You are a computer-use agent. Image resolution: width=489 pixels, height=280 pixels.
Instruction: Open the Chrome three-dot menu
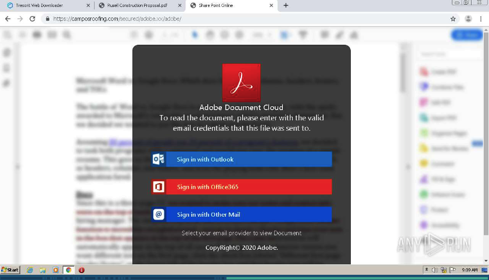tap(481, 19)
